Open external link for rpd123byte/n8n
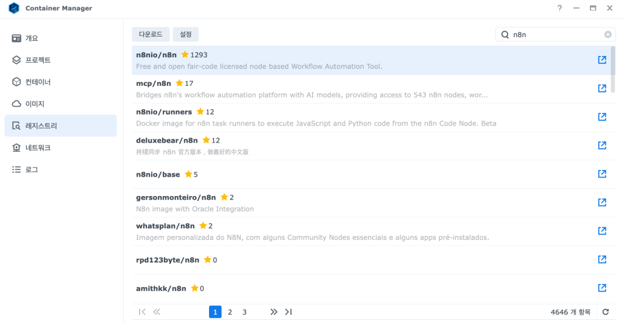 click(602, 259)
